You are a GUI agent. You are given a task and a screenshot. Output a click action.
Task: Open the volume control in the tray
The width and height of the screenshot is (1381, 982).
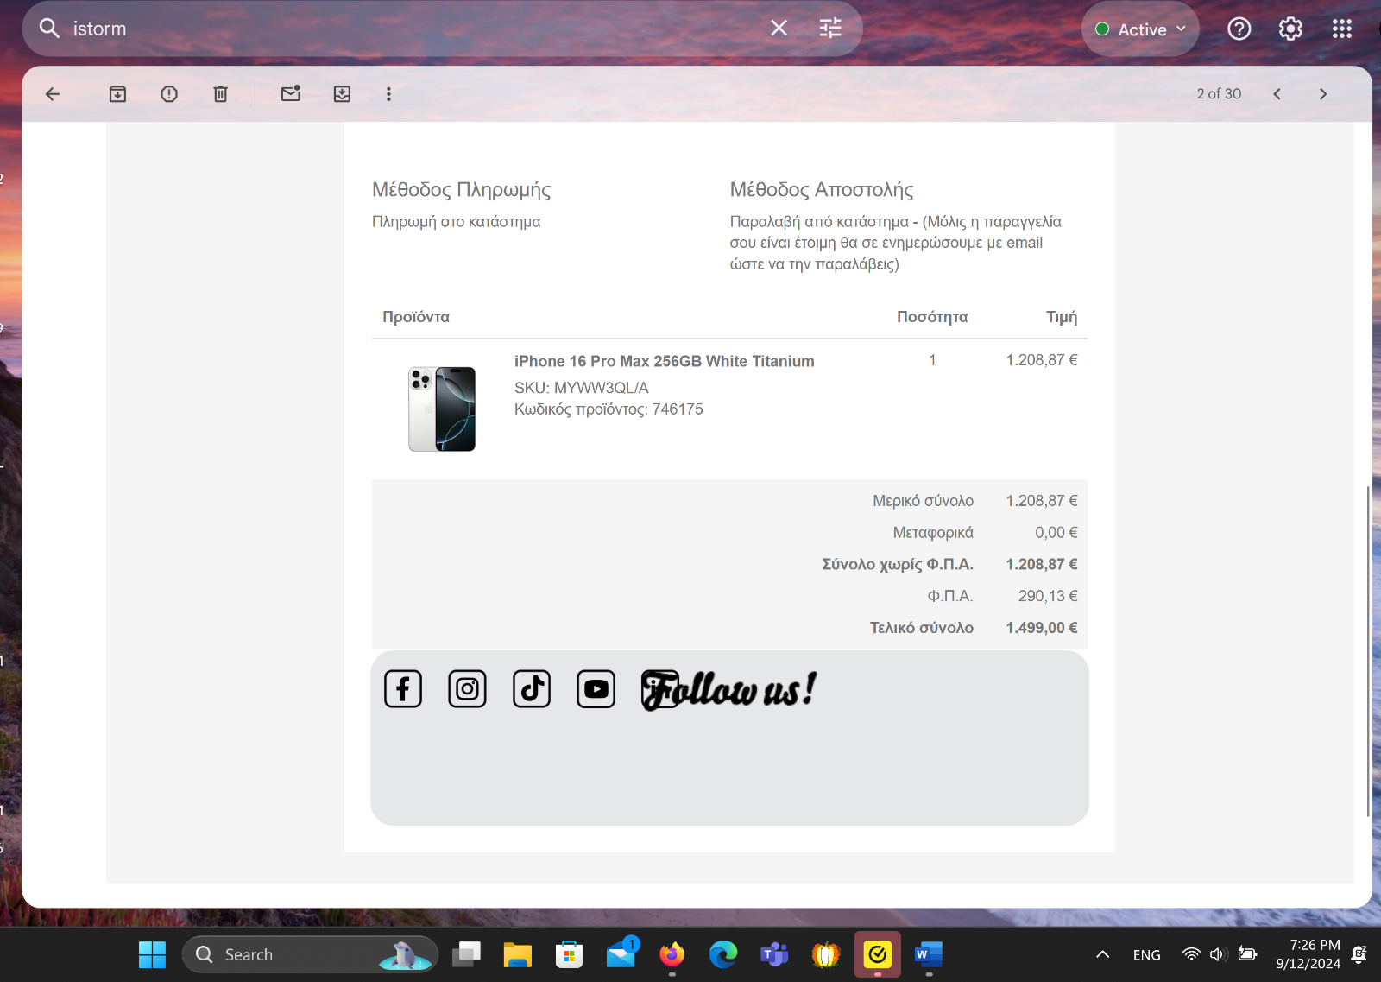(1218, 954)
